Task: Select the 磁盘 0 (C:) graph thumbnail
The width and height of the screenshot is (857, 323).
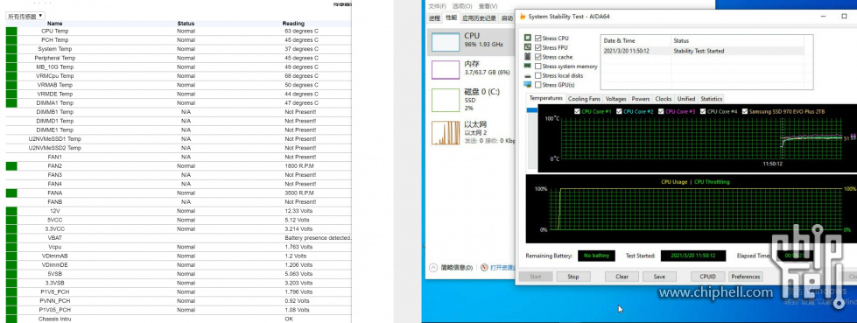Action: coord(446,100)
